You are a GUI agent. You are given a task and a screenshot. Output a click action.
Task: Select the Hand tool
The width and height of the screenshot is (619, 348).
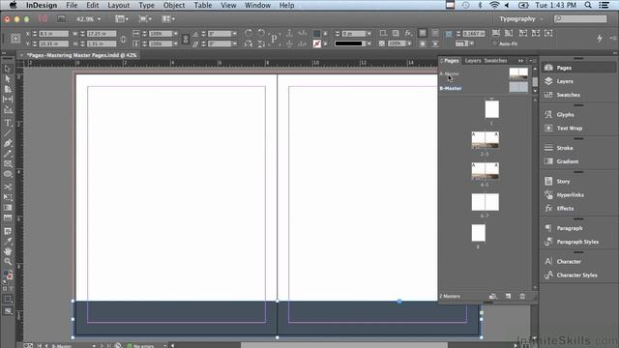[x=8, y=251]
